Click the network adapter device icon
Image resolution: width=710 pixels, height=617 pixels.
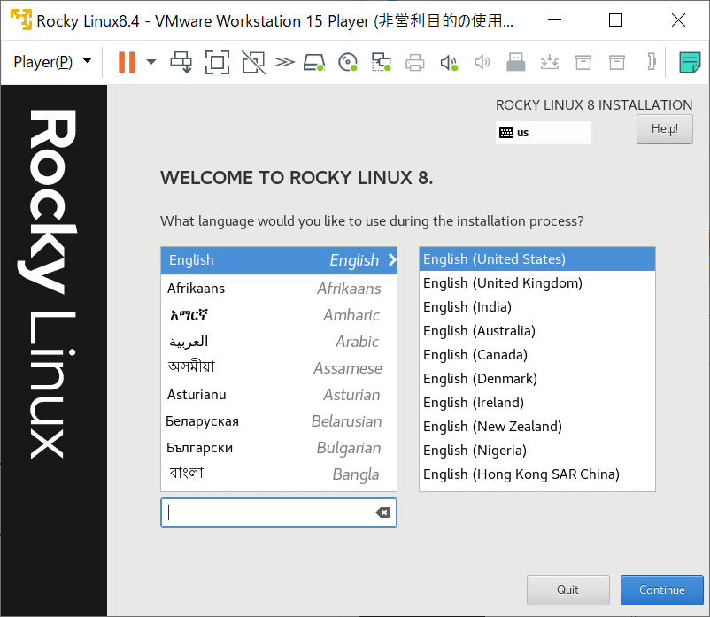382,62
